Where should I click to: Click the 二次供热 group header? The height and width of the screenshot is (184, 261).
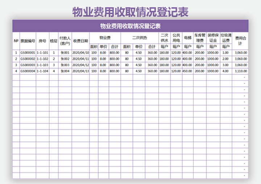(140, 38)
